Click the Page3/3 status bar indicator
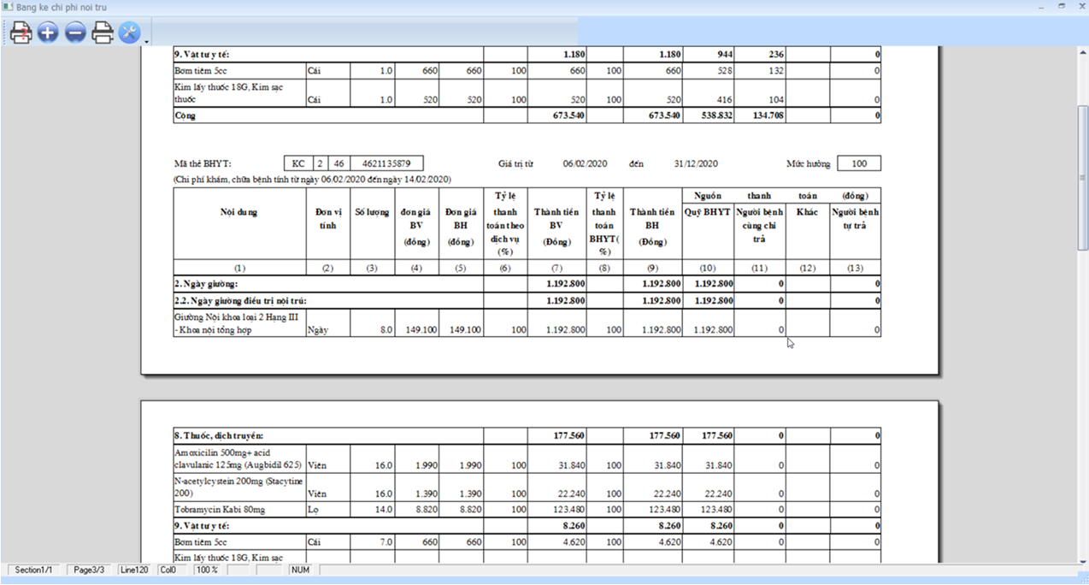This screenshot has height=585, width=1089. coord(89,570)
